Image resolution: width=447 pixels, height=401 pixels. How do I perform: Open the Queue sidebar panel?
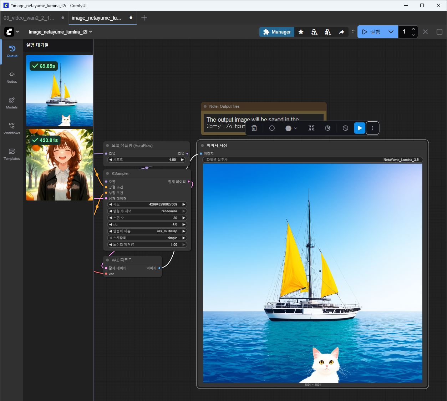(x=12, y=51)
